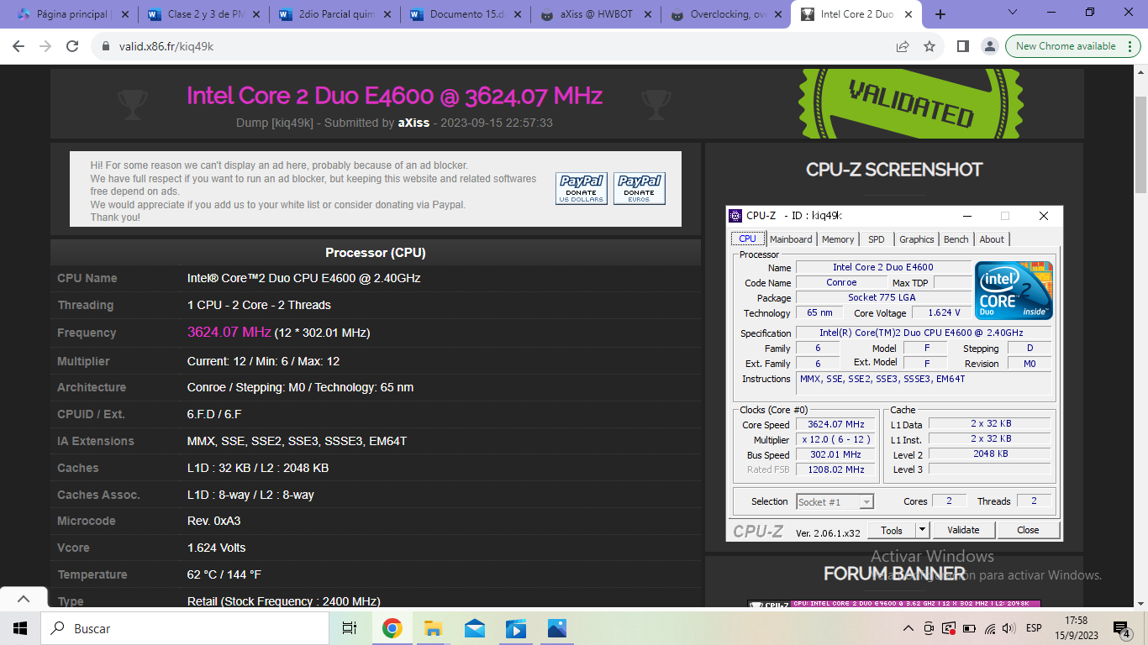Close the aXiss @ HWBOT tab

click(x=649, y=14)
